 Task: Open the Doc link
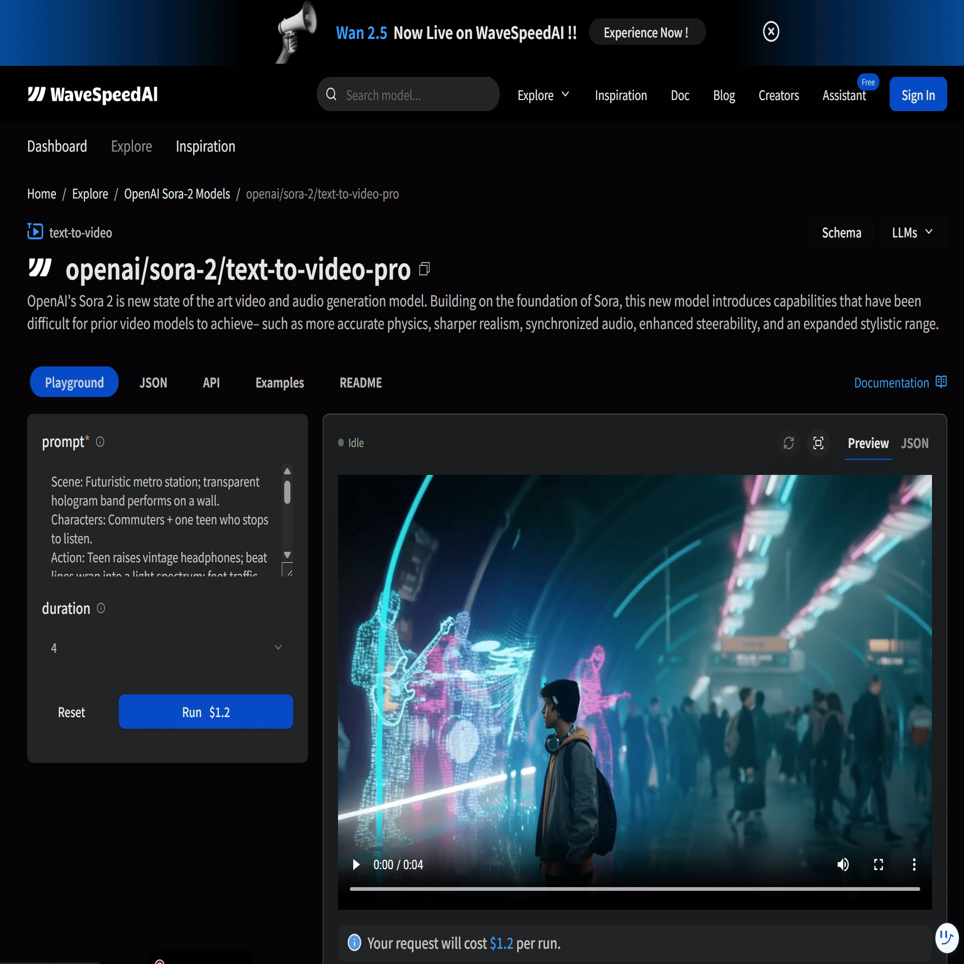(680, 95)
